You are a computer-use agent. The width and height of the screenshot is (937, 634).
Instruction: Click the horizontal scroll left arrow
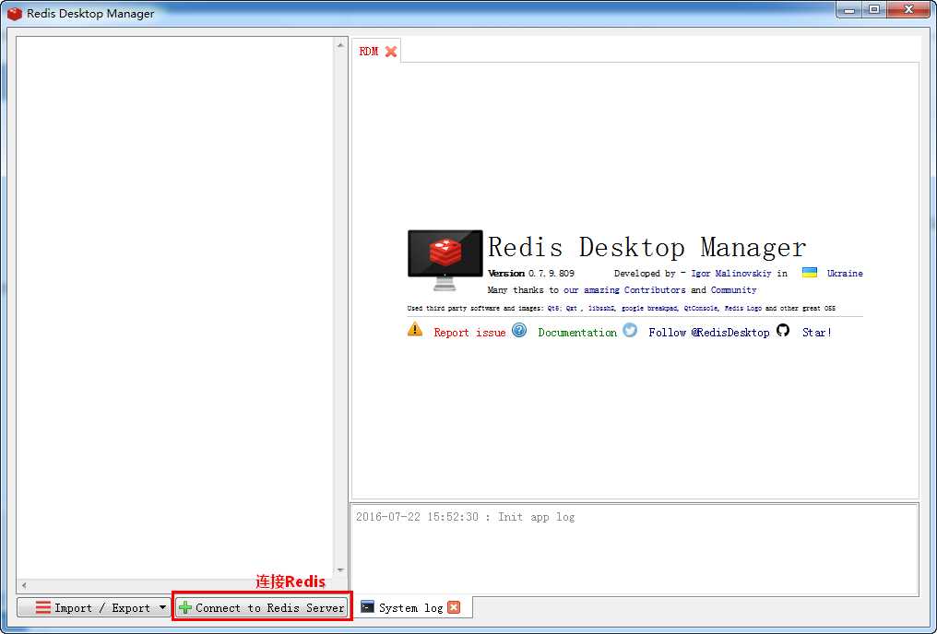[x=24, y=586]
